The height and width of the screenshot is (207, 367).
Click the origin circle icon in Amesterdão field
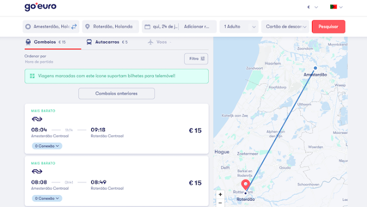[28, 27]
